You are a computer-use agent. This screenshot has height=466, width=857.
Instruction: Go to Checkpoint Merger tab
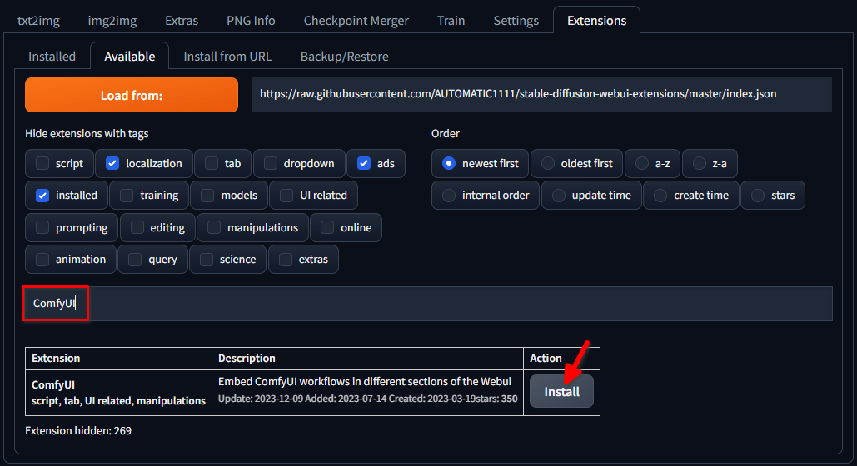pos(356,21)
